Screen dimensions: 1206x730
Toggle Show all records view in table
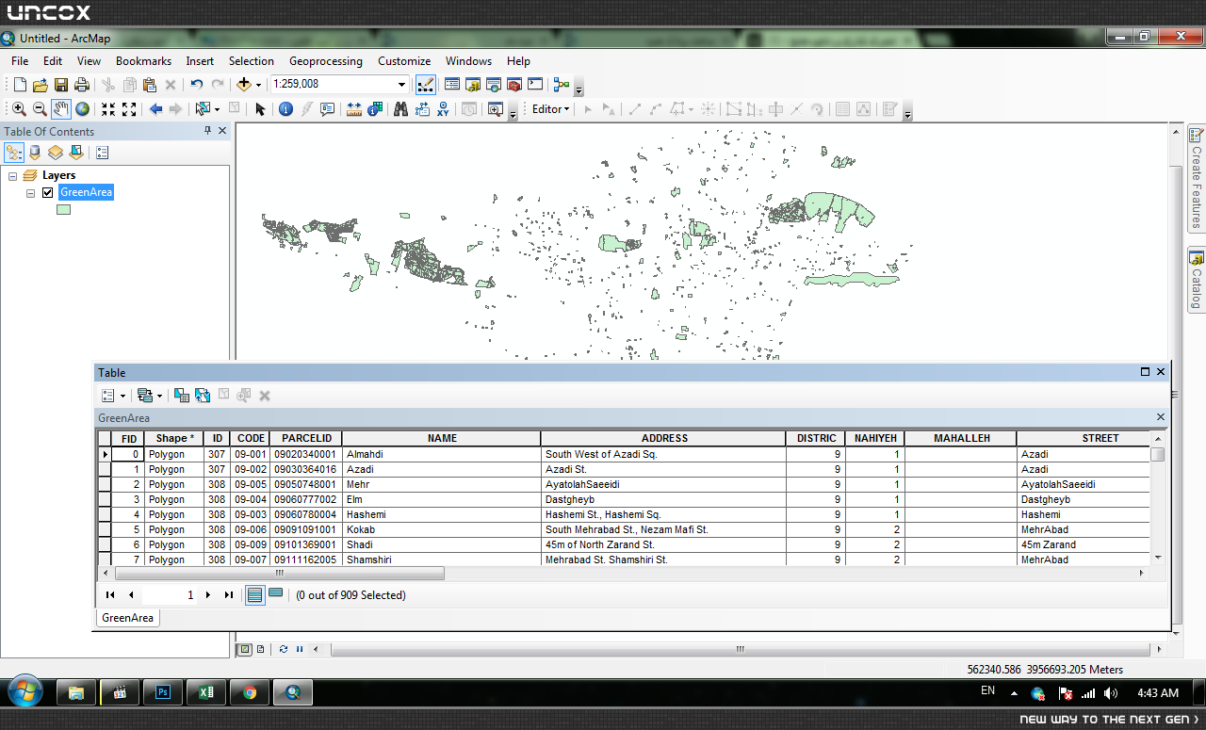pos(254,594)
